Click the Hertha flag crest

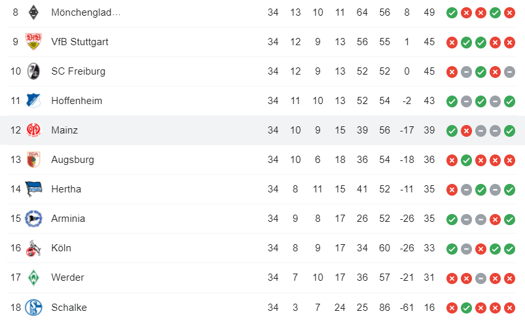tap(33, 189)
